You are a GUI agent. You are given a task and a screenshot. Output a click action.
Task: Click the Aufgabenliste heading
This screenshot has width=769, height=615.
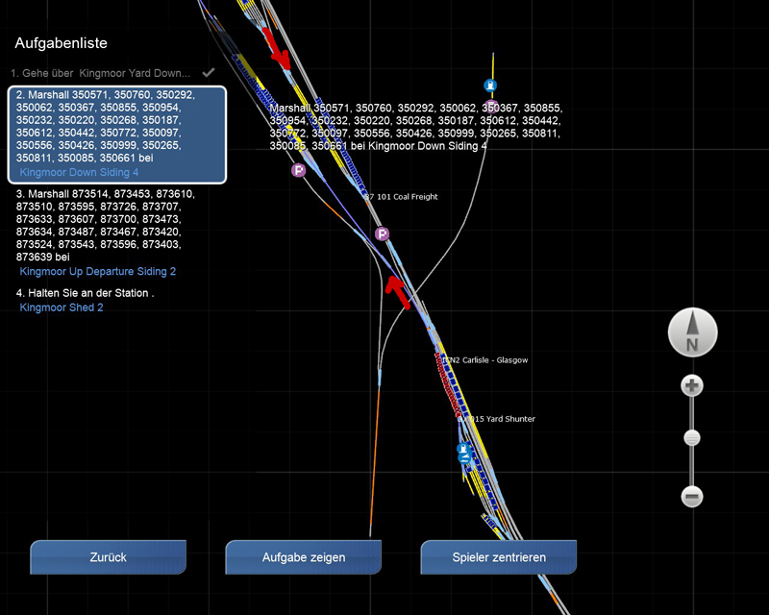click(x=61, y=43)
